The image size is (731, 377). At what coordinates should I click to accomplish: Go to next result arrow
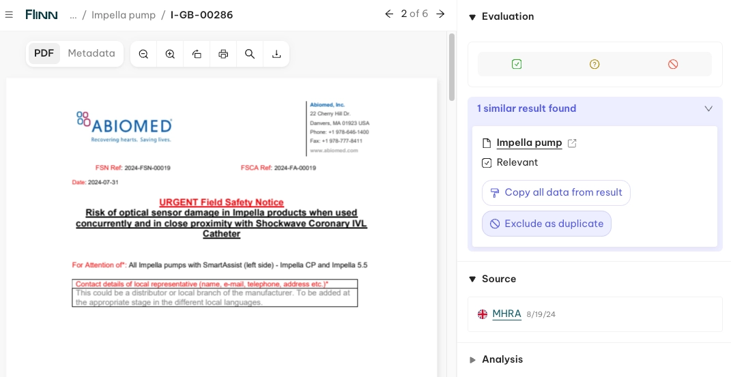point(440,14)
